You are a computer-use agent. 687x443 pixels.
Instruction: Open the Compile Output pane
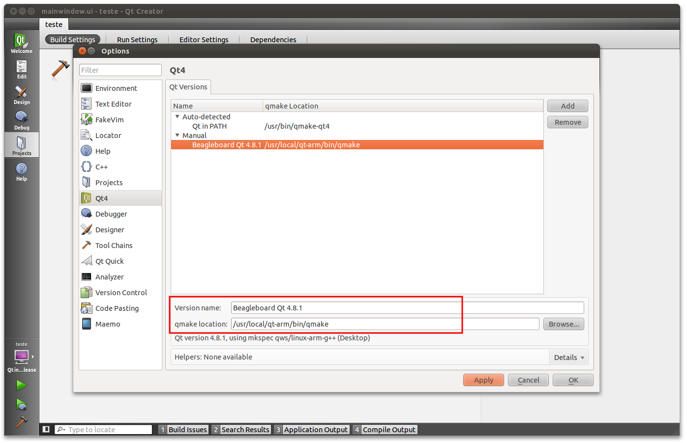point(388,430)
